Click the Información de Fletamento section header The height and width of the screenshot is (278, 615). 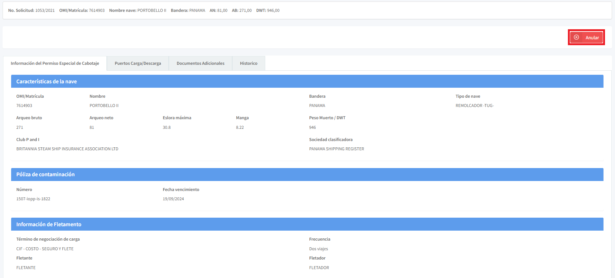[49, 224]
